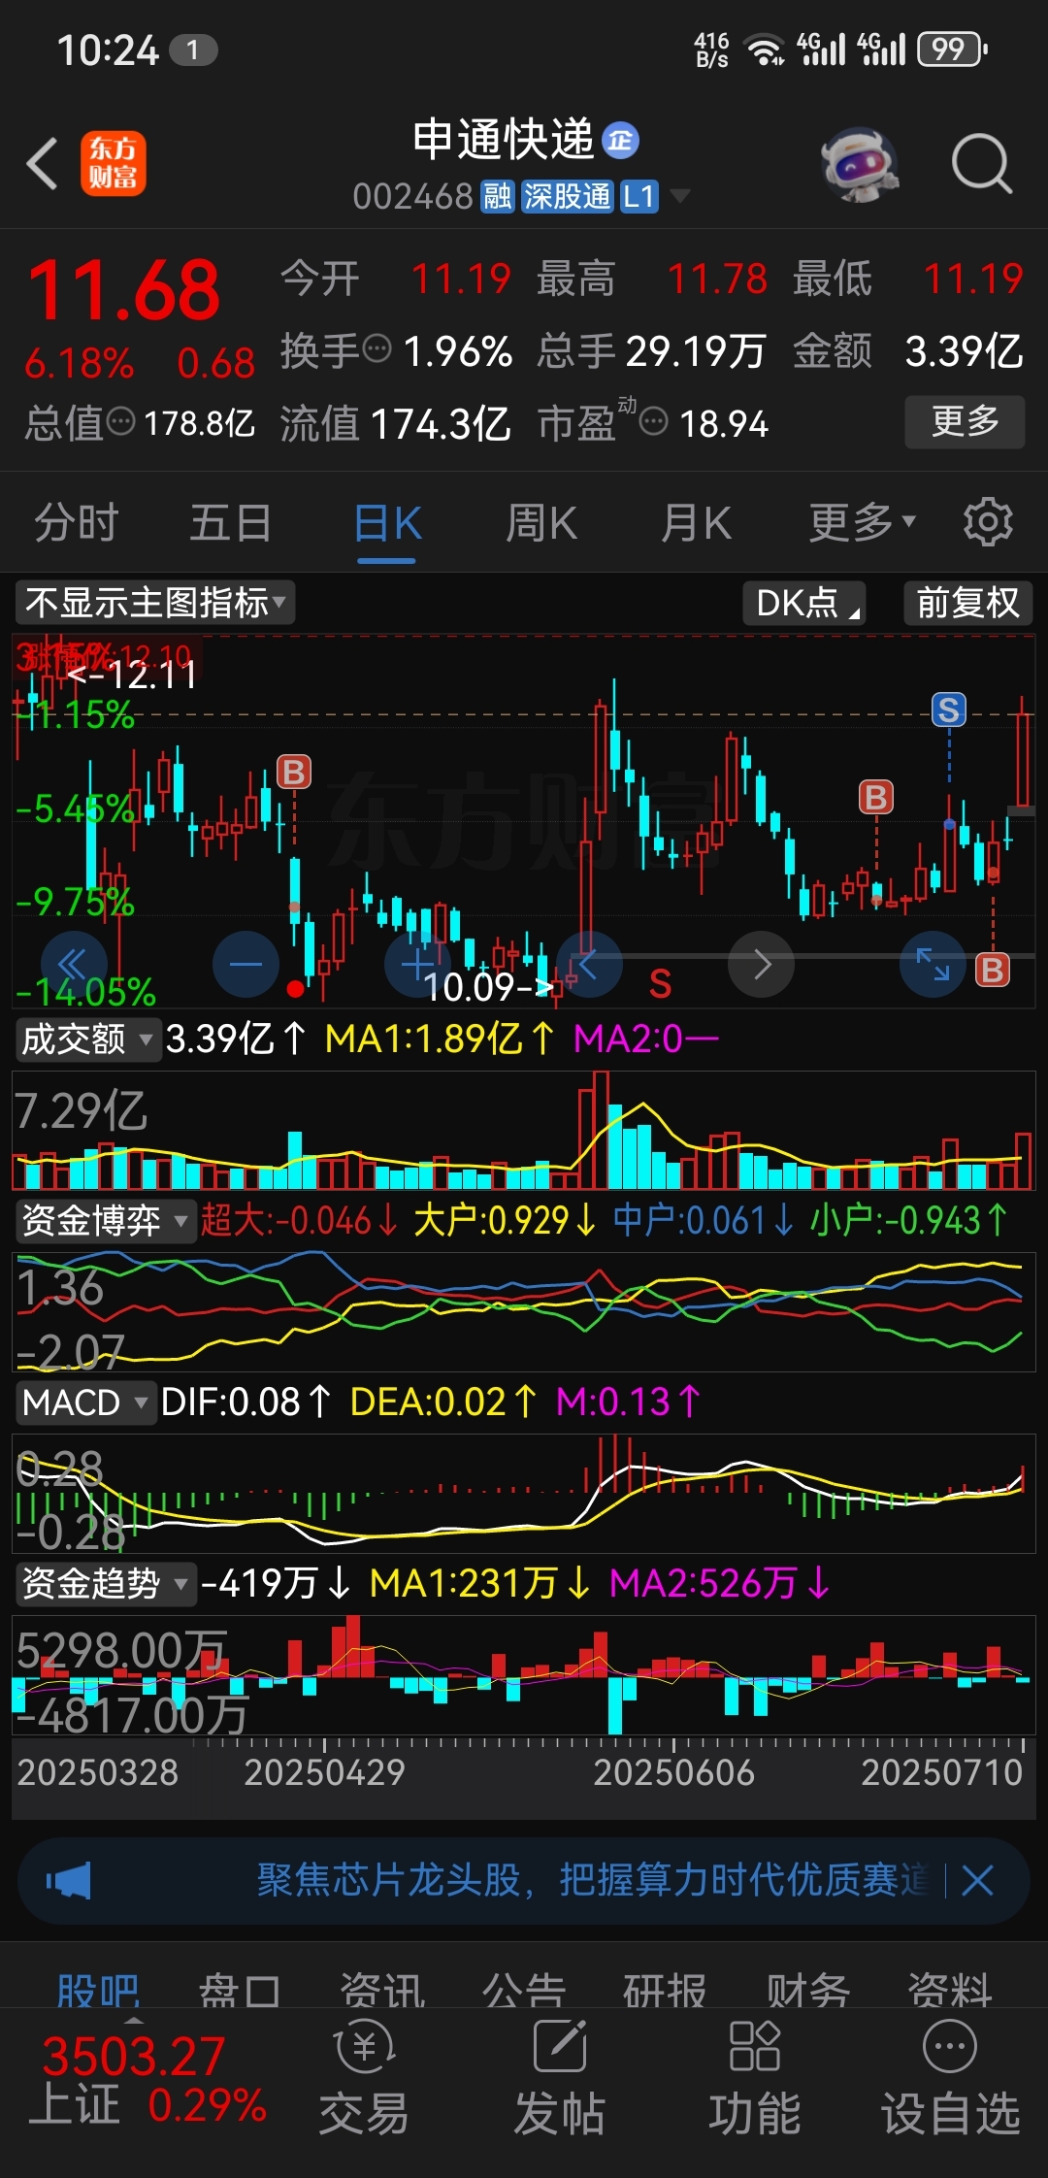Open 不显示主图指标 indicator dropdown
The height and width of the screenshot is (2178, 1048).
click(155, 603)
